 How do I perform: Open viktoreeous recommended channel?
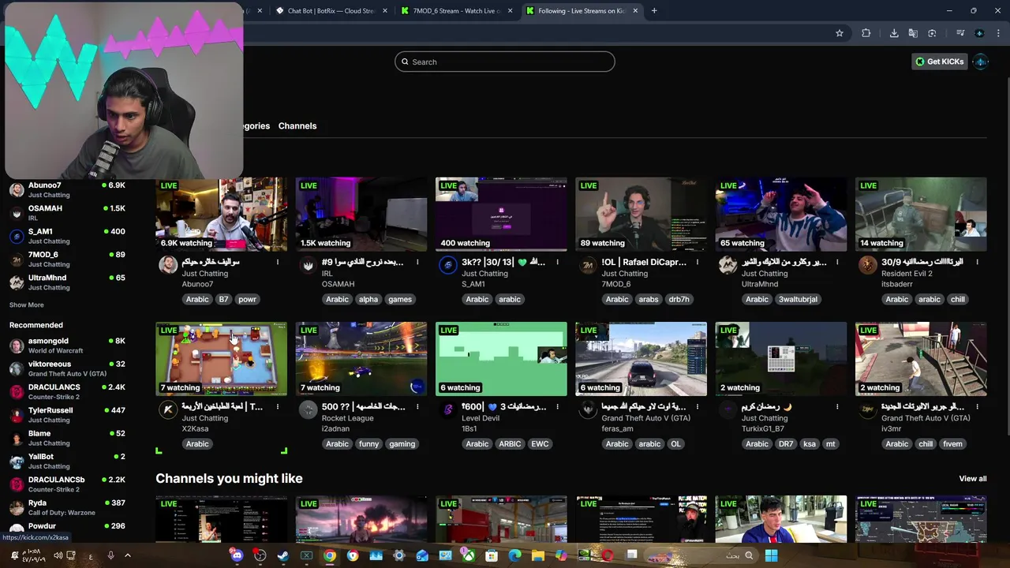(x=67, y=368)
